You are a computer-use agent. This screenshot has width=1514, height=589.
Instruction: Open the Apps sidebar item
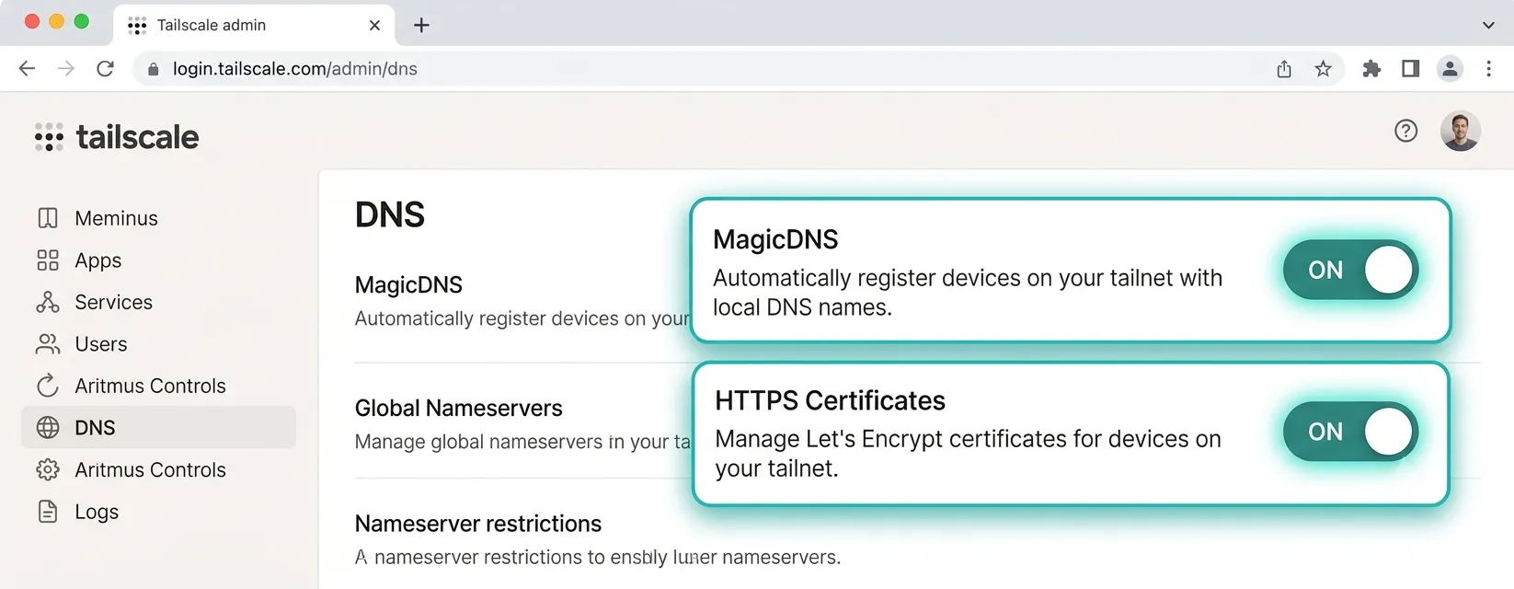[158, 260]
